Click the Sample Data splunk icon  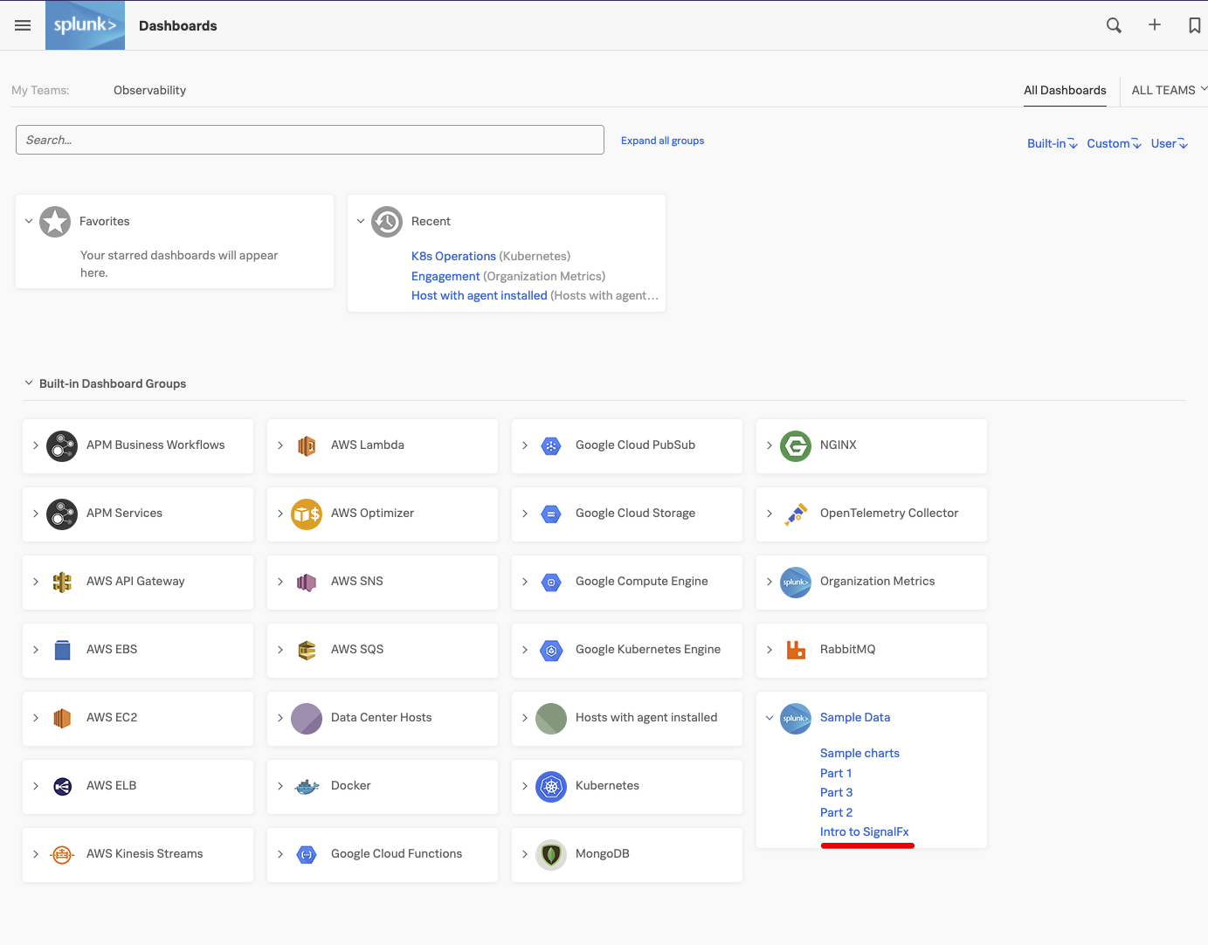pyautogui.click(x=796, y=719)
